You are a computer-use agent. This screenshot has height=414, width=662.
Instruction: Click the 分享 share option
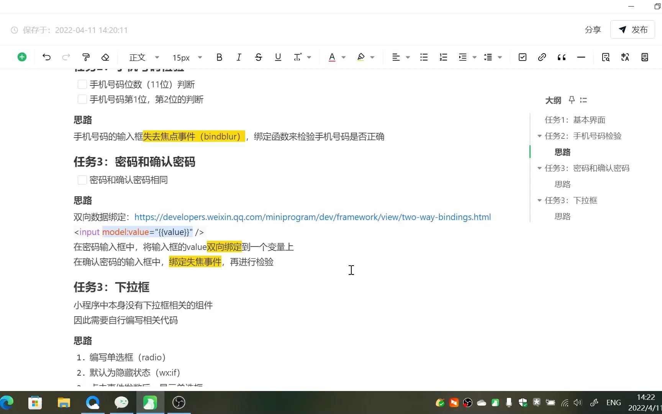point(593,30)
